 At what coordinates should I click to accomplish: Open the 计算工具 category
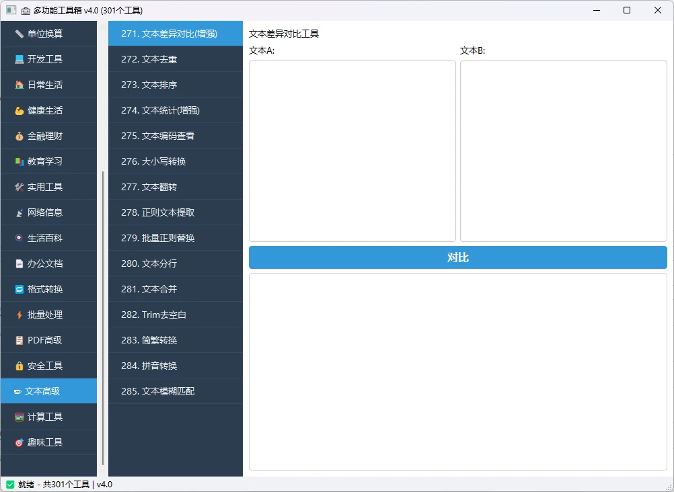(48, 417)
